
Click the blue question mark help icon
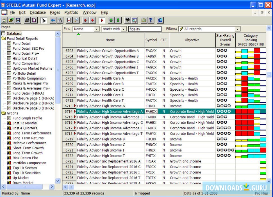click(x=151, y=20)
